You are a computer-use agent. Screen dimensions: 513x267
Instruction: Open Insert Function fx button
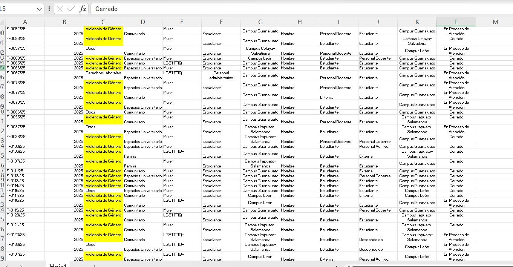tap(82, 9)
